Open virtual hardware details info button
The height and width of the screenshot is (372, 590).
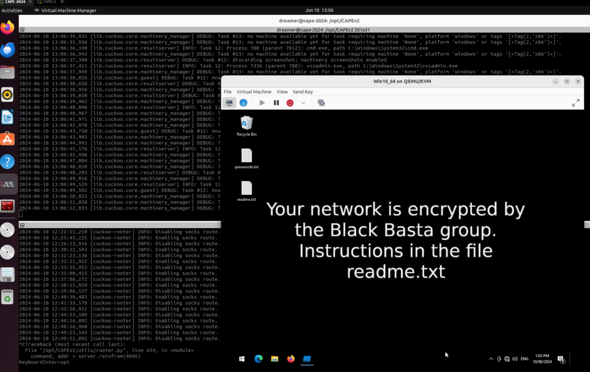(244, 103)
